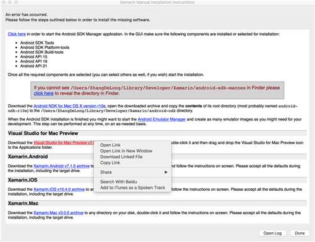Choose Add to iTunes as a Spoken Track
This screenshot has height=242, width=315.
132,188
